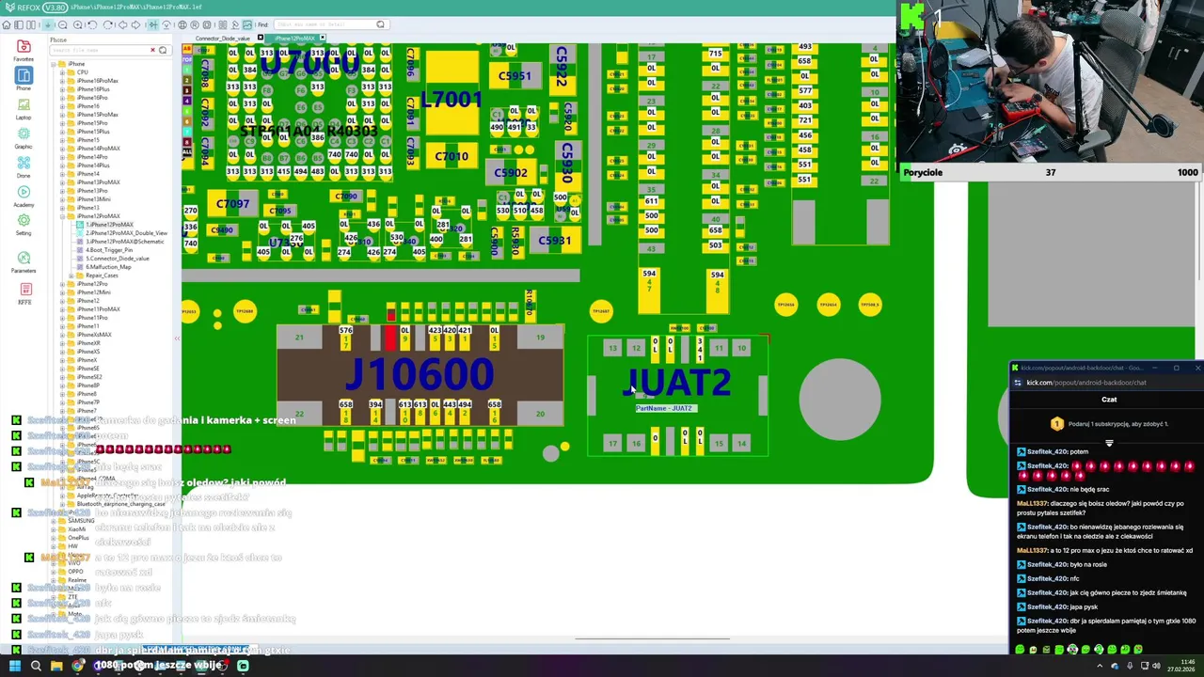
Task: Open 5.Connector_Diode_value in tree
Action: (x=117, y=259)
